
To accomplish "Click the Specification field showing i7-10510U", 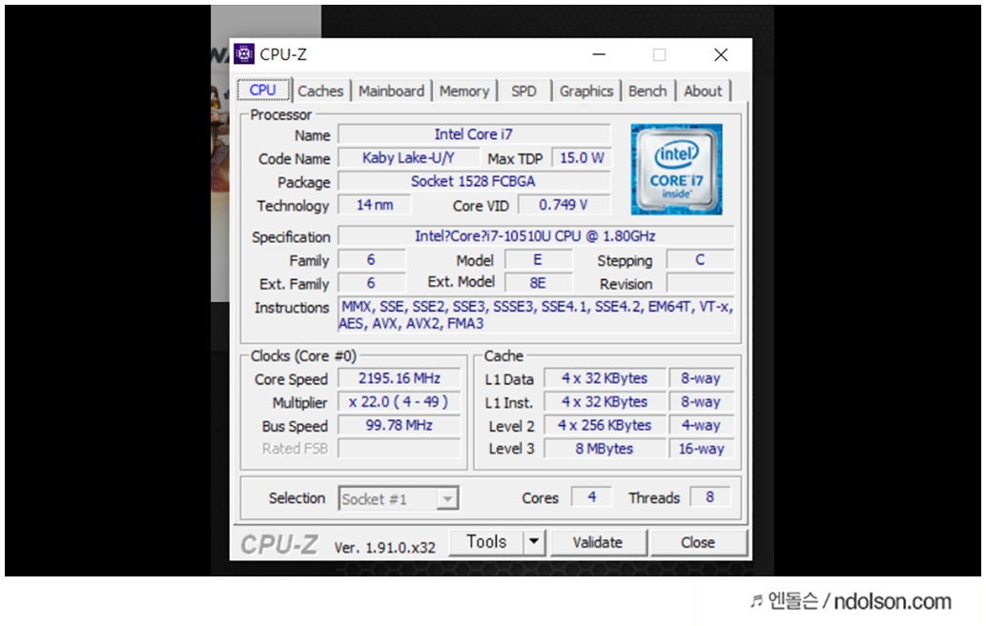I will pyautogui.click(x=536, y=236).
